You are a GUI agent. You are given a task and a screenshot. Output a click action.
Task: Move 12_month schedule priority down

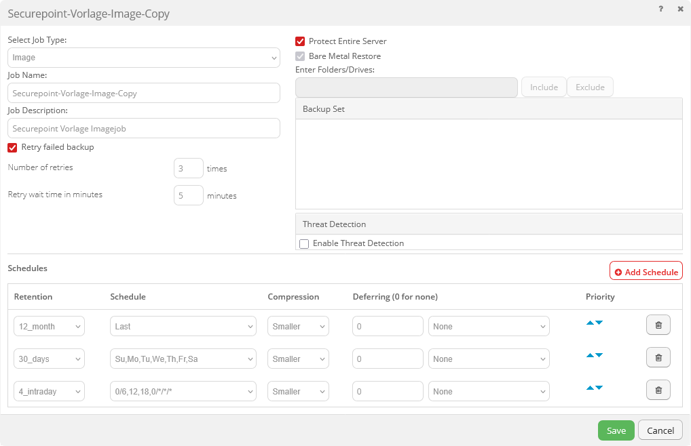click(599, 323)
